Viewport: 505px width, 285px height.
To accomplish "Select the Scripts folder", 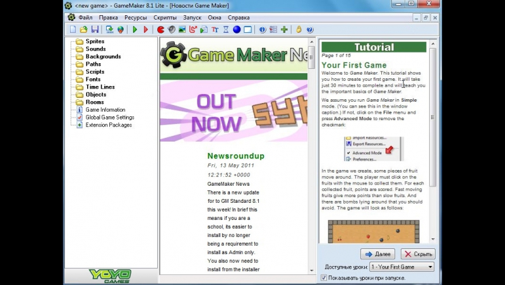I will [95, 71].
